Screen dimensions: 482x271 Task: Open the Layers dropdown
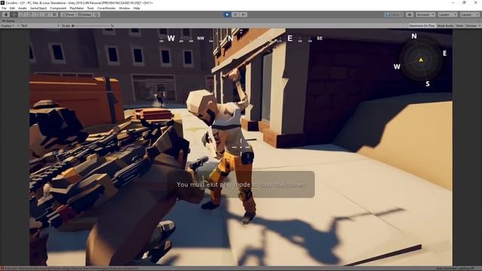[447, 14]
